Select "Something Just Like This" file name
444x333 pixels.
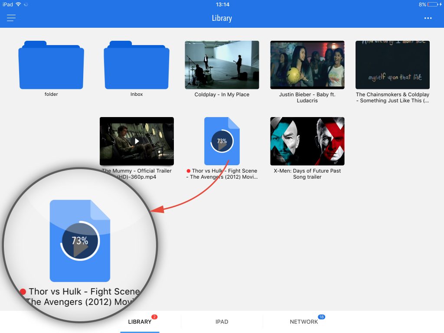[392, 98]
